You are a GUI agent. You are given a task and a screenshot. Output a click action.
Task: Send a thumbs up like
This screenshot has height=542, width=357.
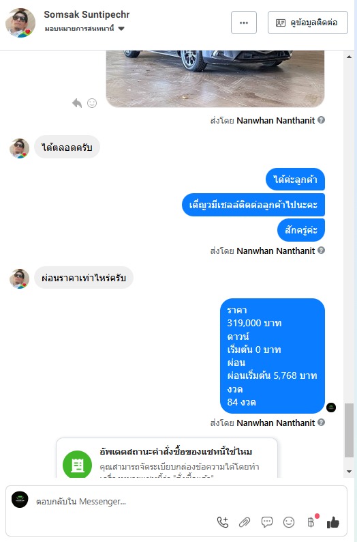[x=333, y=522]
